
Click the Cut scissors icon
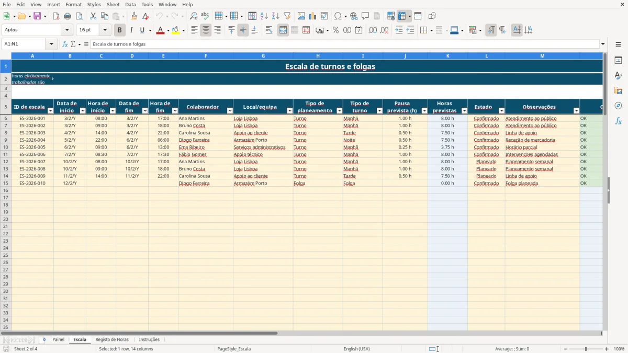pyautogui.click(x=93, y=16)
